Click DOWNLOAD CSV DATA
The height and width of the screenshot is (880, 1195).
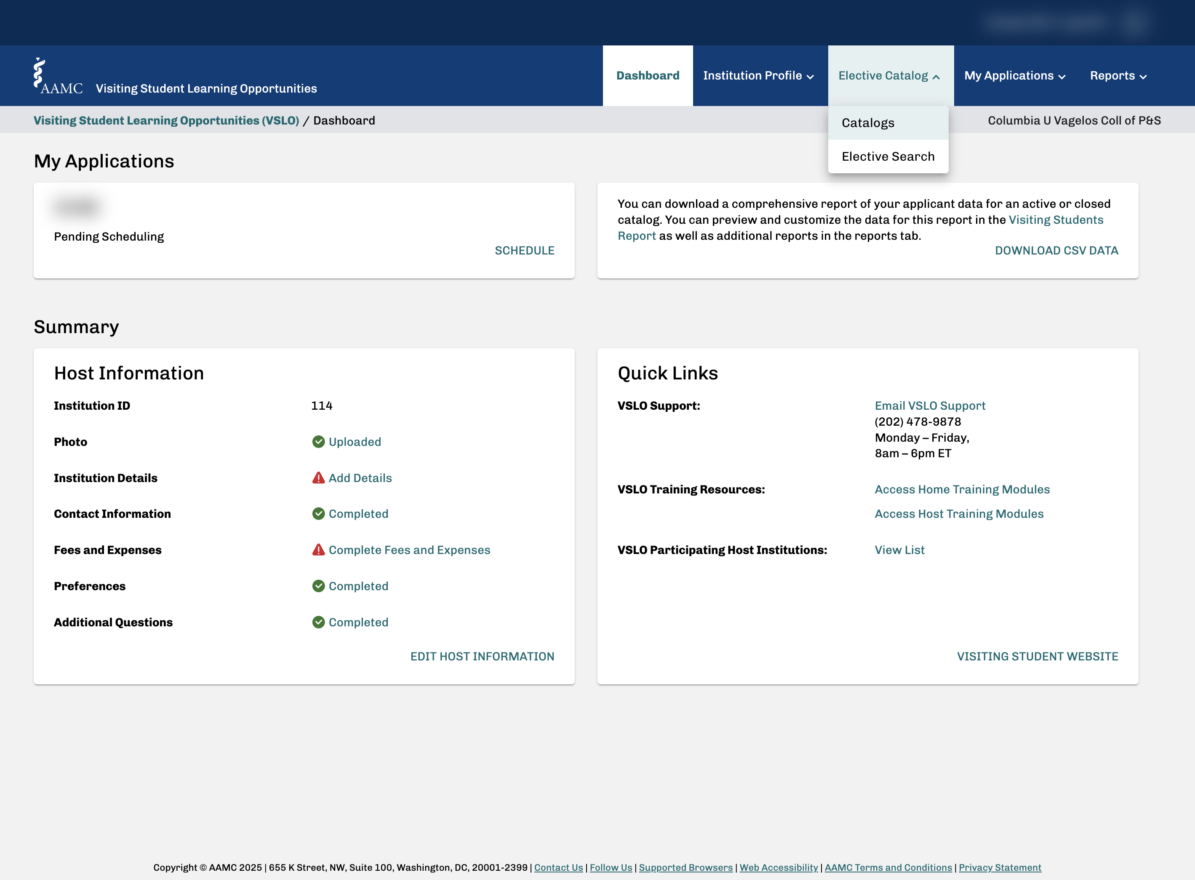tap(1056, 251)
